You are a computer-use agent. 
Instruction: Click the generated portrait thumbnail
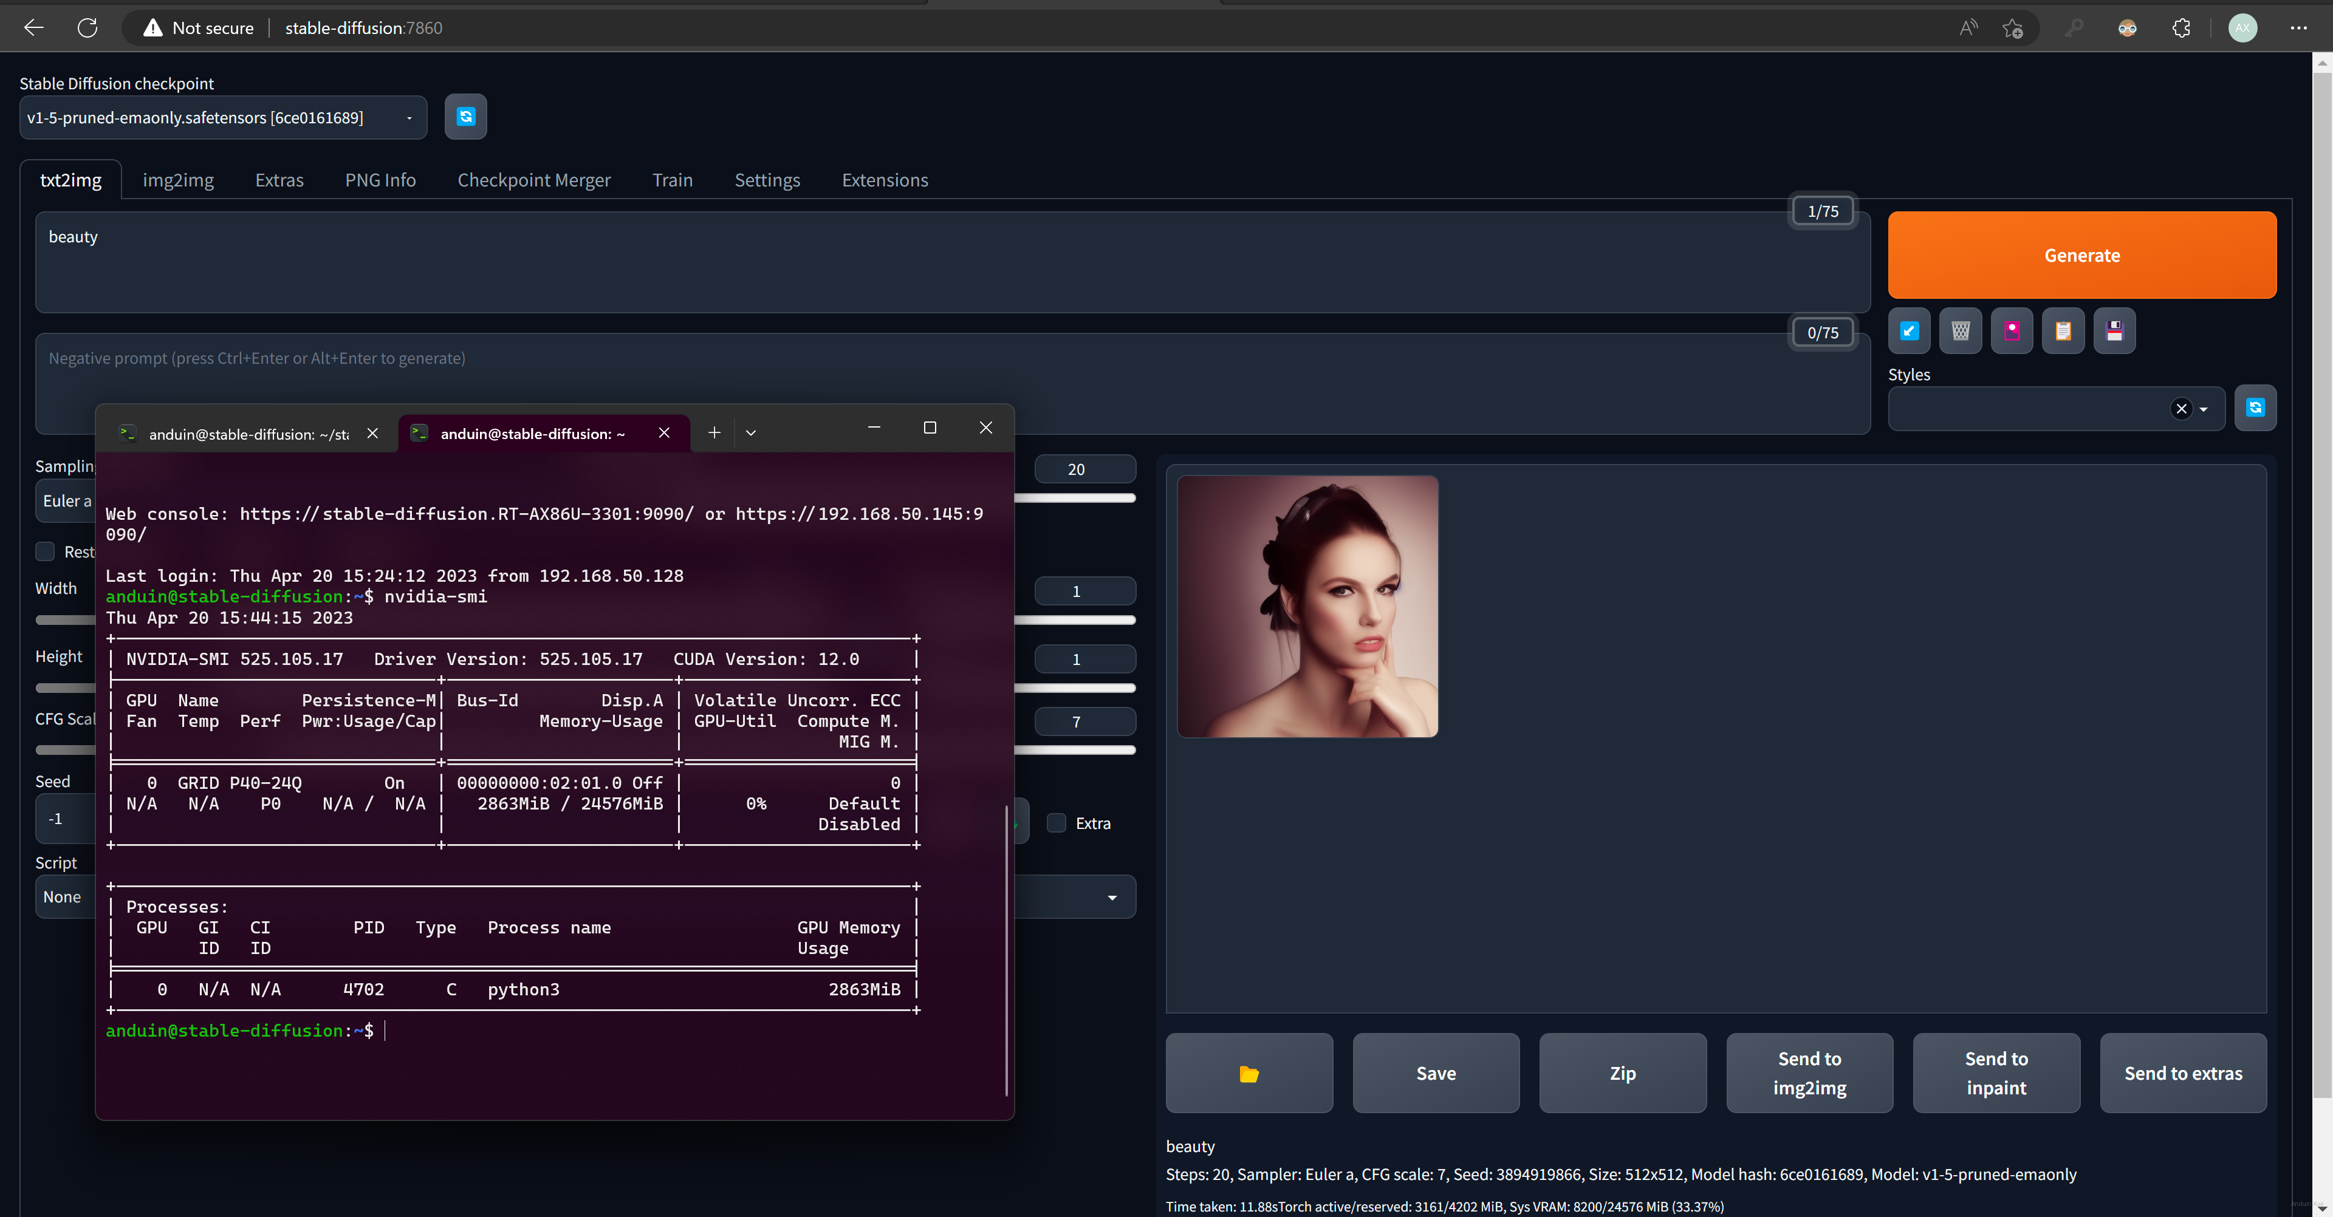click(x=1307, y=606)
